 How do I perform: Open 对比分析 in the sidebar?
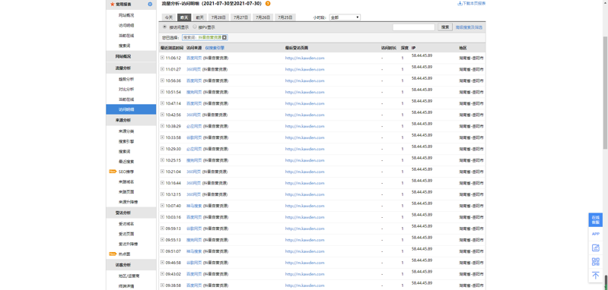pyautogui.click(x=126, y=90)
